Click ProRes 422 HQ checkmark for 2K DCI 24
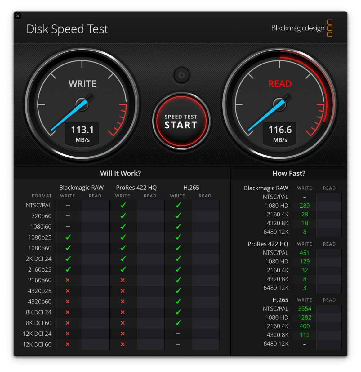The image size is (361, 372). coord(123,259)
